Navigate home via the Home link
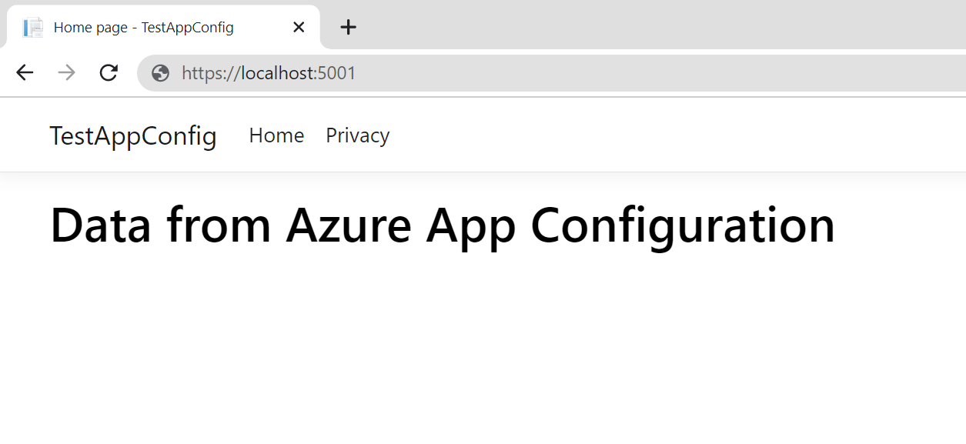This screenshot has height=444, width=966. (x=276, y=135)
